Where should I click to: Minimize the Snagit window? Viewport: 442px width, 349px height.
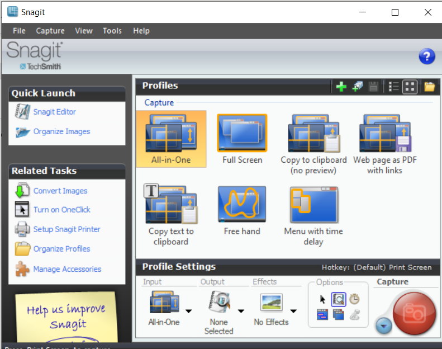pyautogui.click(x=363, y=12)
